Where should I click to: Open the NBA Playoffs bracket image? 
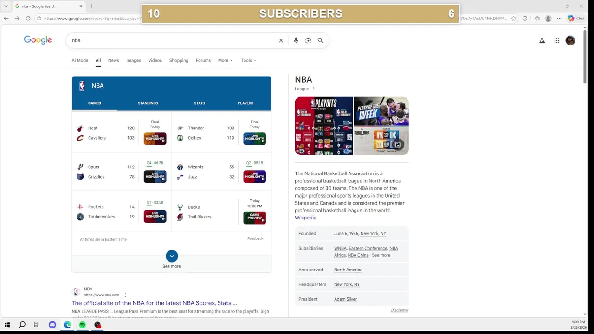pyautogui.click(x=324, y=126)
